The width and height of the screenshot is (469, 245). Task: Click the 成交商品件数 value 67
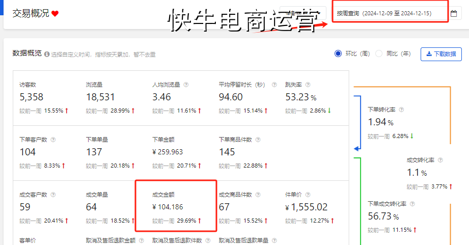(x=224, y=207)
